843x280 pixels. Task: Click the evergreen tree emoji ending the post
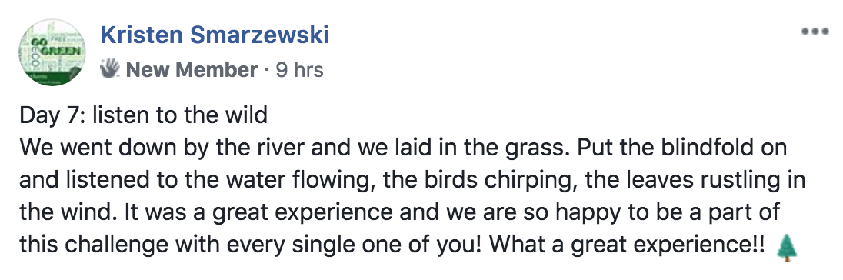point(787,247)
